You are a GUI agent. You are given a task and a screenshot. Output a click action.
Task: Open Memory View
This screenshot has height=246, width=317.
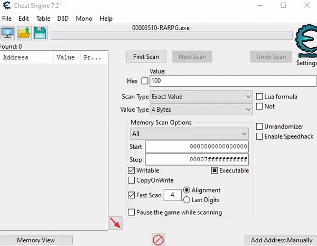click(x=36, y=240)
